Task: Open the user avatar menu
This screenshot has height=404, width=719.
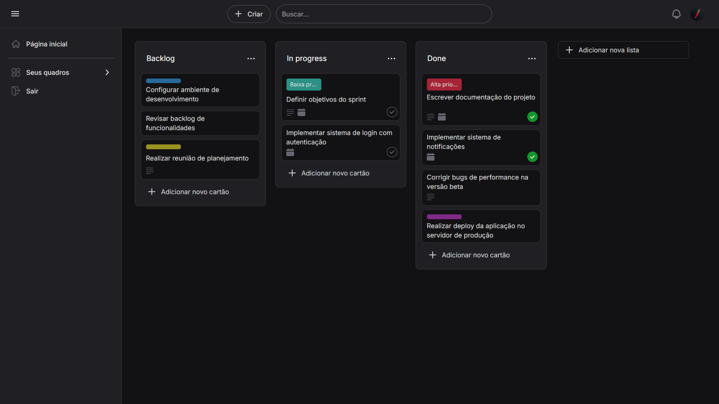Action: pos(697,14)
